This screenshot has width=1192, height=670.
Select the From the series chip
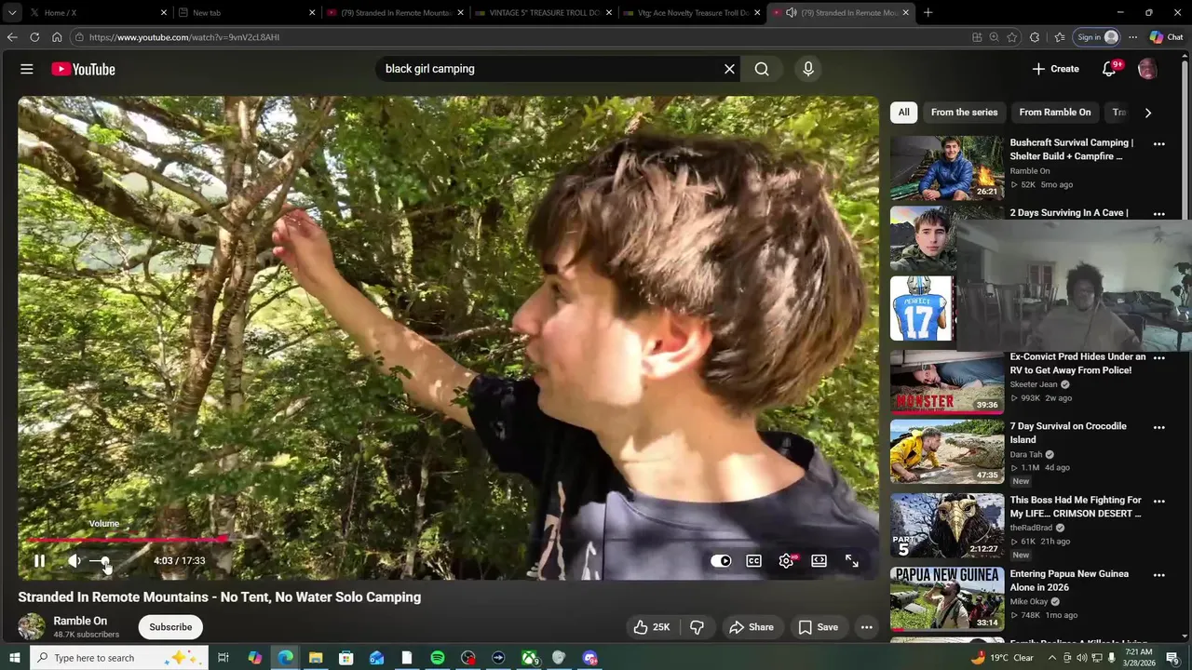pyautogui.click(x=964, y=113)
